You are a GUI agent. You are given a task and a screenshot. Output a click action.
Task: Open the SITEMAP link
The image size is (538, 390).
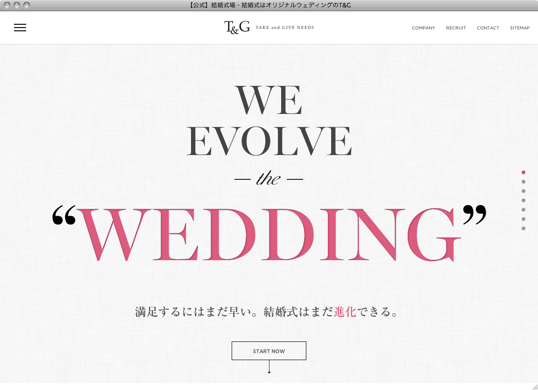pyautogui.click(x=519, y=28)
